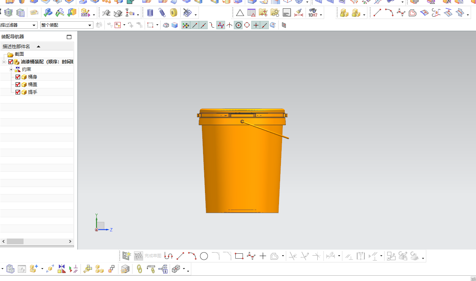The width and height of the screenshot is (476, 281).
Task: Select the 桶盖 component row
Action: 37,85
